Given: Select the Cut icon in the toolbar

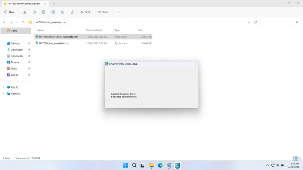Looking at the screenshot, I should (x=25, y=12).
